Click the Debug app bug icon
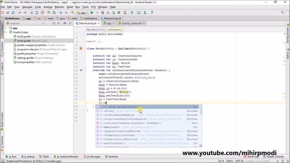 tap(103, 13)
